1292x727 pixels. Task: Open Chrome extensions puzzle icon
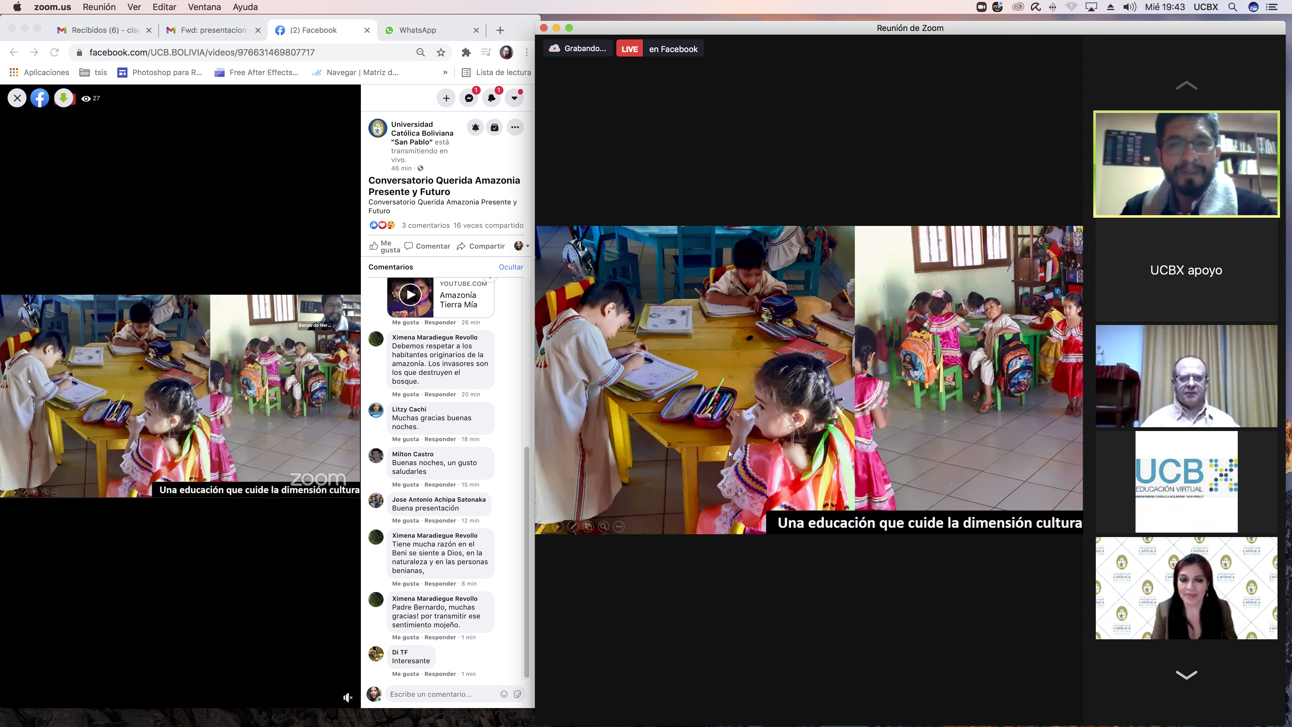point(466,53)
